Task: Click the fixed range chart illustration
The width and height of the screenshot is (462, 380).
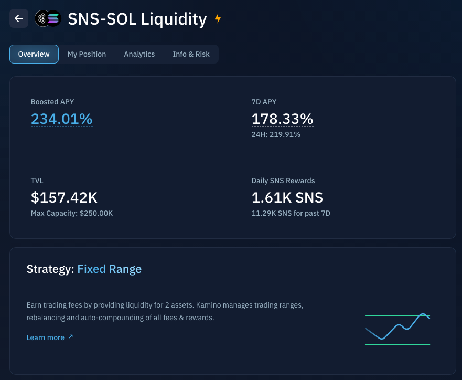Action: click(x=397, y=329)
